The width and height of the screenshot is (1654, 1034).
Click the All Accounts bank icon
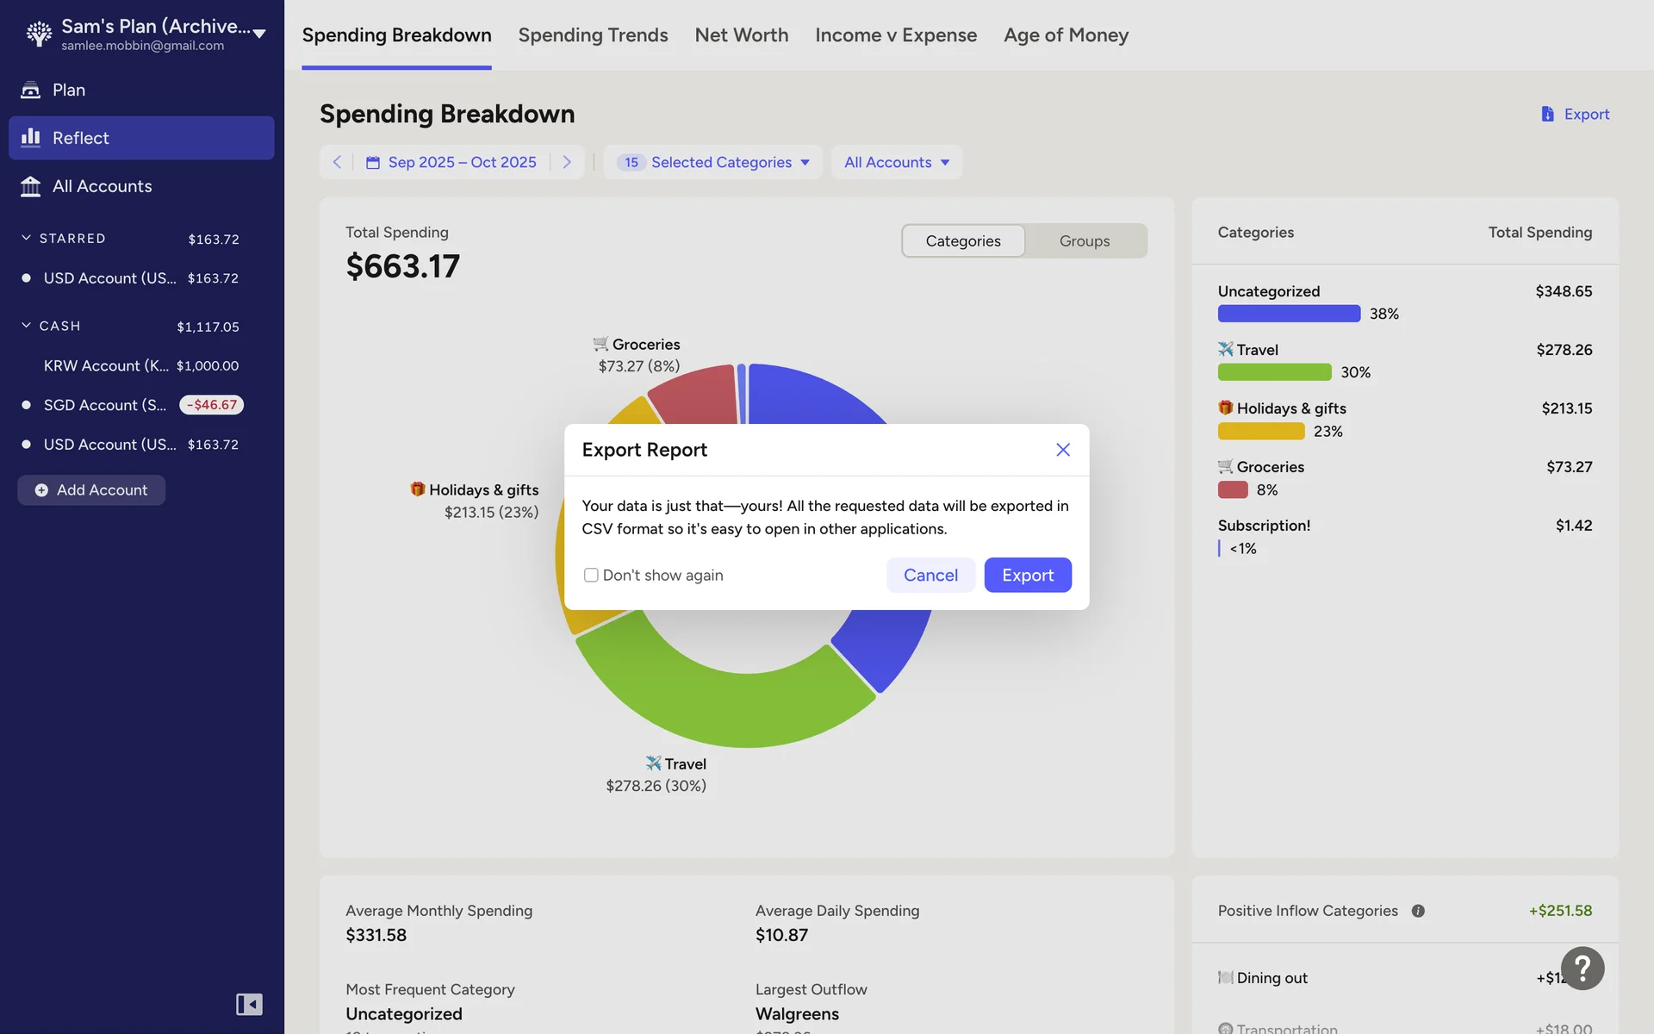click(31, 186)
